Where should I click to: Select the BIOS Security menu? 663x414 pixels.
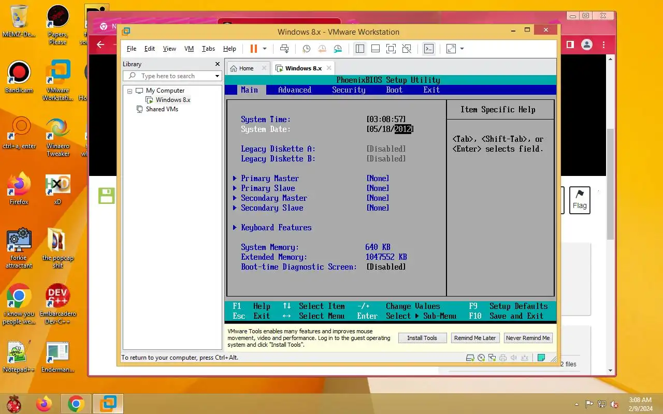click(349, 90)
